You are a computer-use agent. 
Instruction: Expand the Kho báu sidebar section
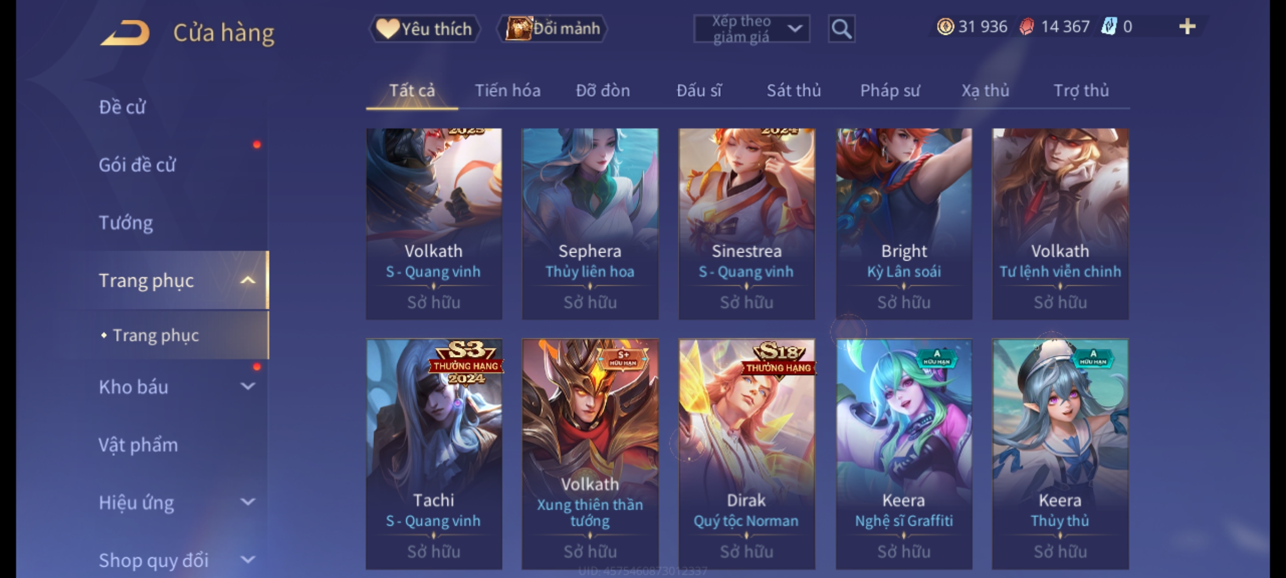point(248,386)
